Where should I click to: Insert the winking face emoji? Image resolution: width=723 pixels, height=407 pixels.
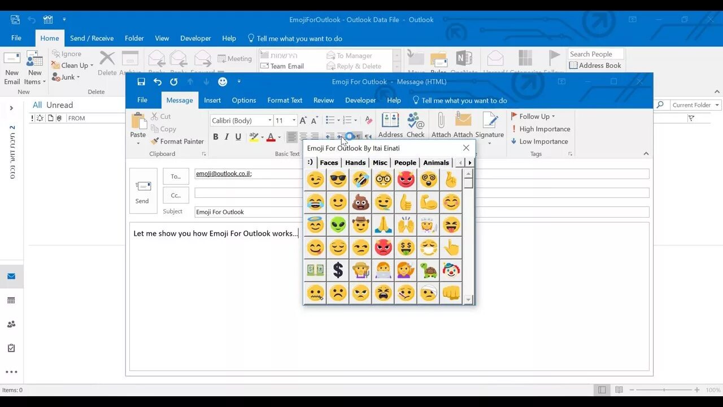[x=315, y=180]
